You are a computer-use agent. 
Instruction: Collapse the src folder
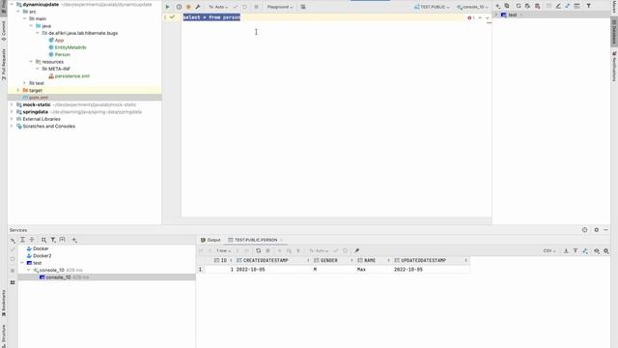18,12
